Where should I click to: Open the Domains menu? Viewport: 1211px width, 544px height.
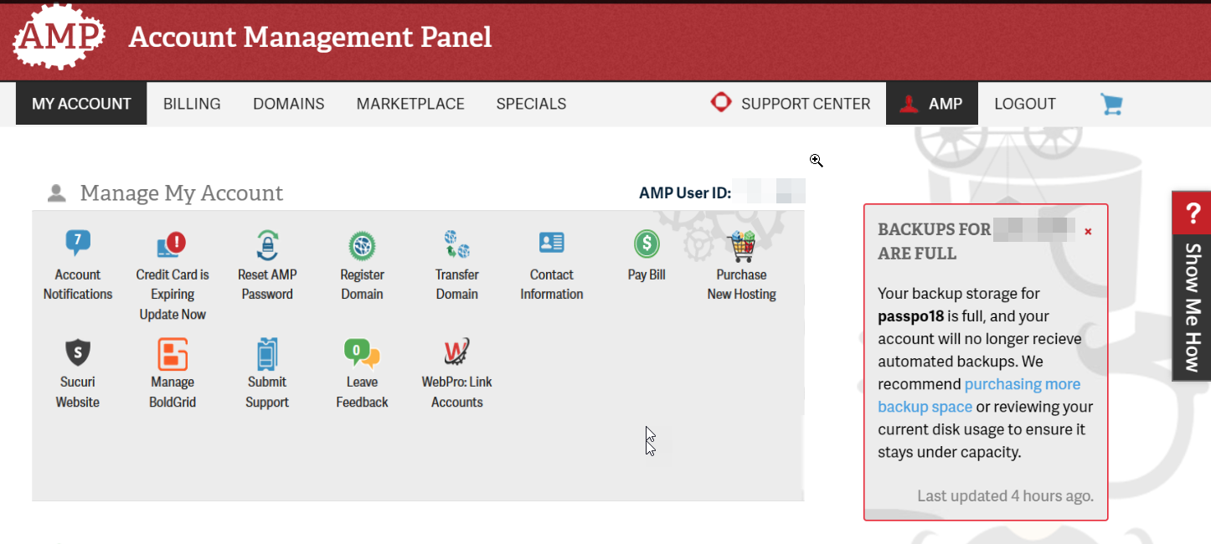pos(289,104)
